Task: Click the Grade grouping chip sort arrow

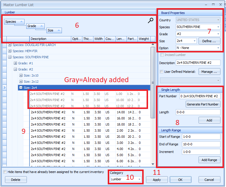Action: coord(41,26)
